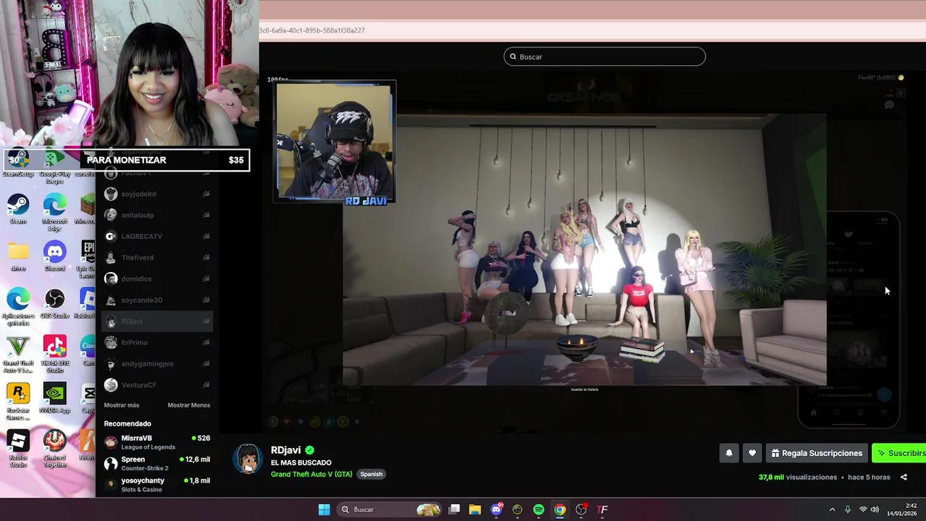Click the Recomendado section heading
The width and height of the screenshot is (926, 521).
pos(127,423)
